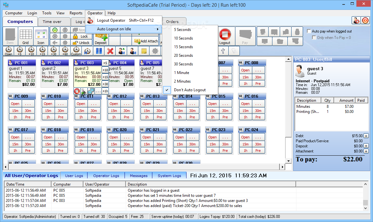The image size is (373, 222).
Task: Open PC 016 more options ellipsis
Action: (x=258, y=104)
